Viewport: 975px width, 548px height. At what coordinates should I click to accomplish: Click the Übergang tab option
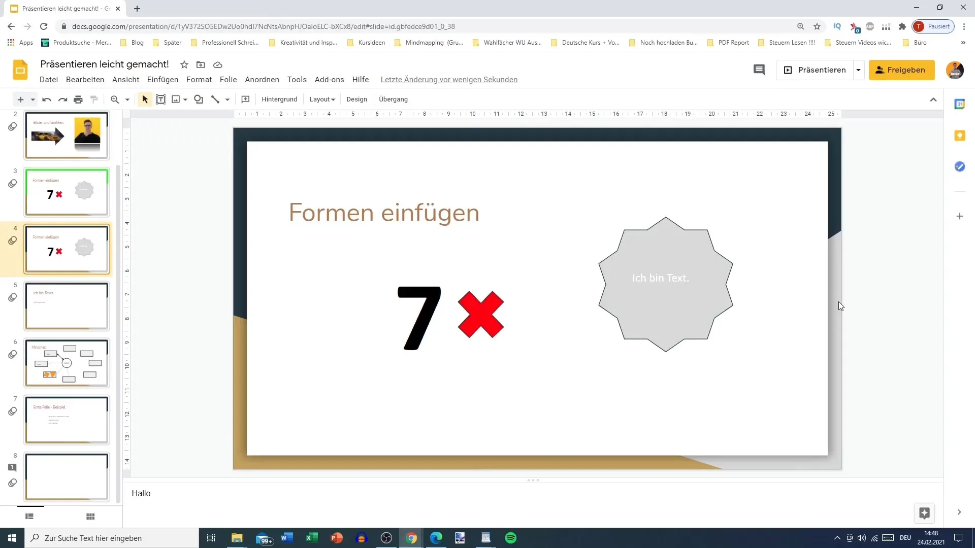coord(395,99)
